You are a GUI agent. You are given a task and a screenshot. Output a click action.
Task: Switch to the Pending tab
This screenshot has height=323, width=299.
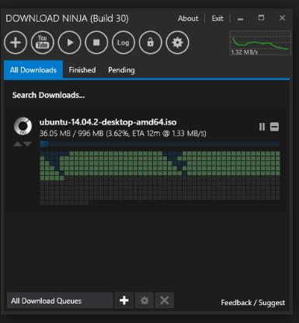coord(121,70)
